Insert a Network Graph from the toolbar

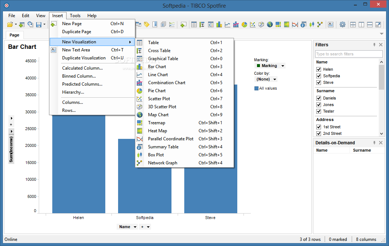320,24
